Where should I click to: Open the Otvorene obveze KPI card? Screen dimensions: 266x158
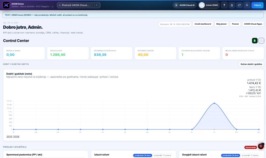pyautogui.click(x=155, y=53)
